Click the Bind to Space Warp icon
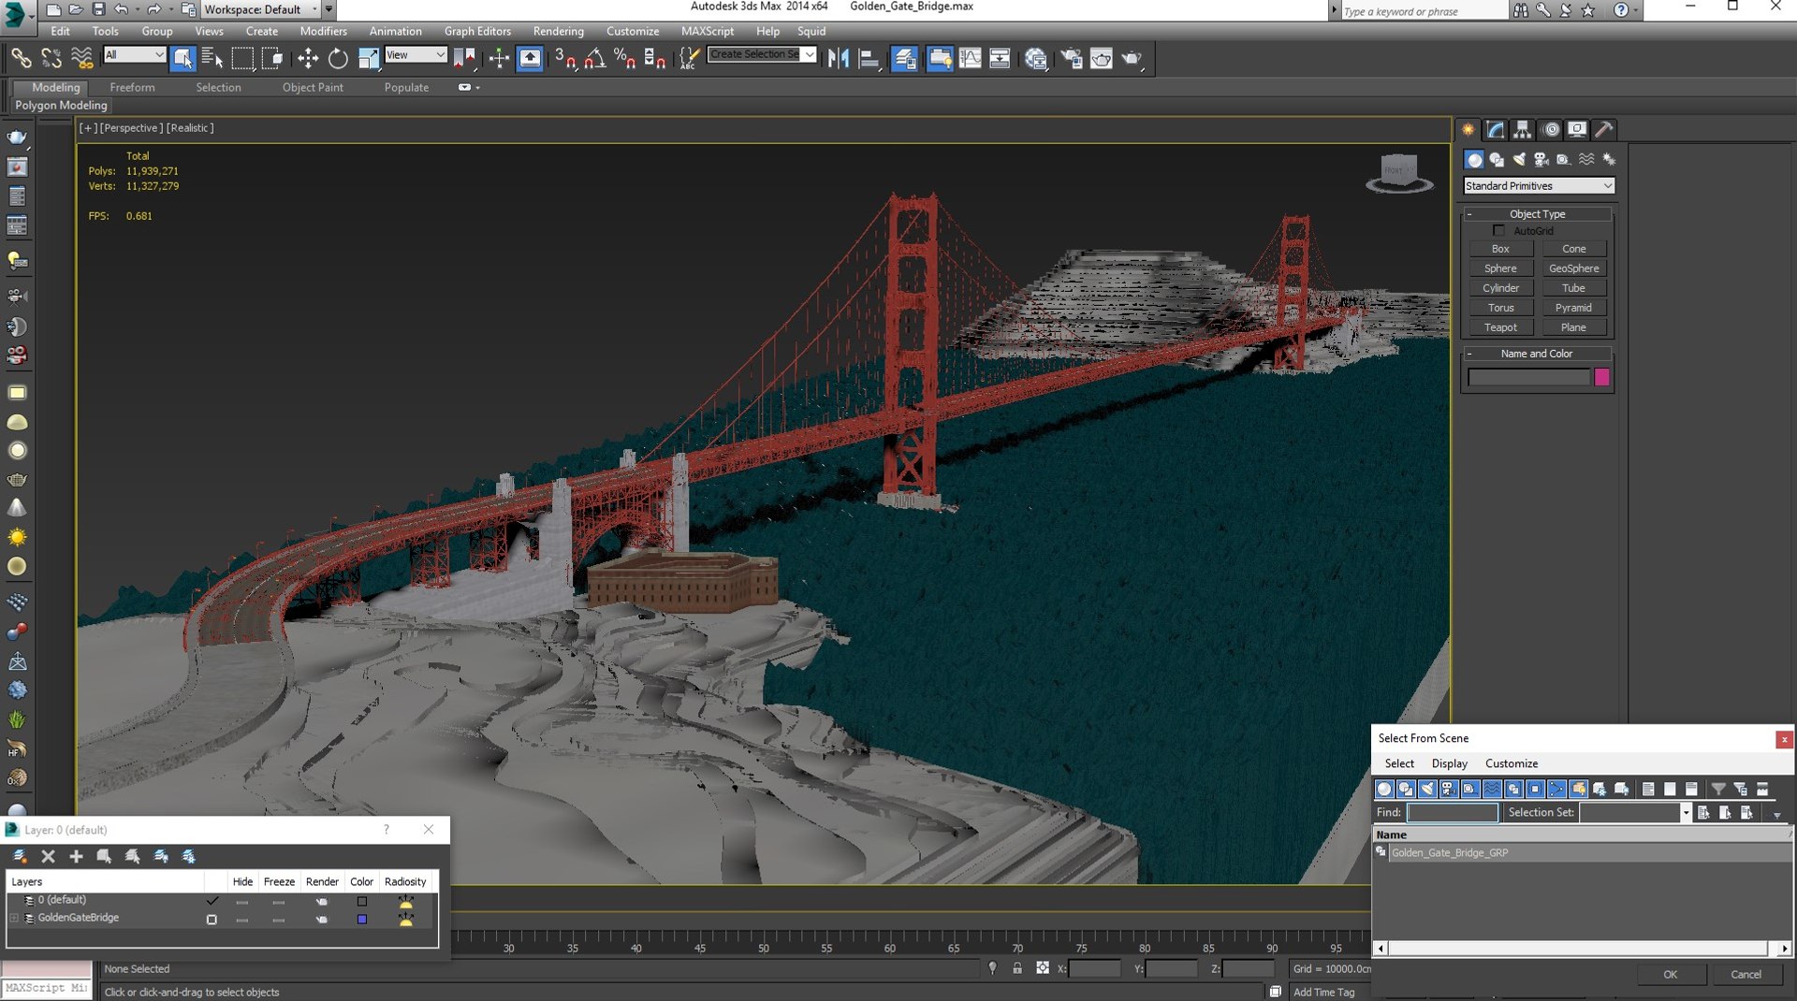Viewport: 1797px width, 1001px height. 82,58
